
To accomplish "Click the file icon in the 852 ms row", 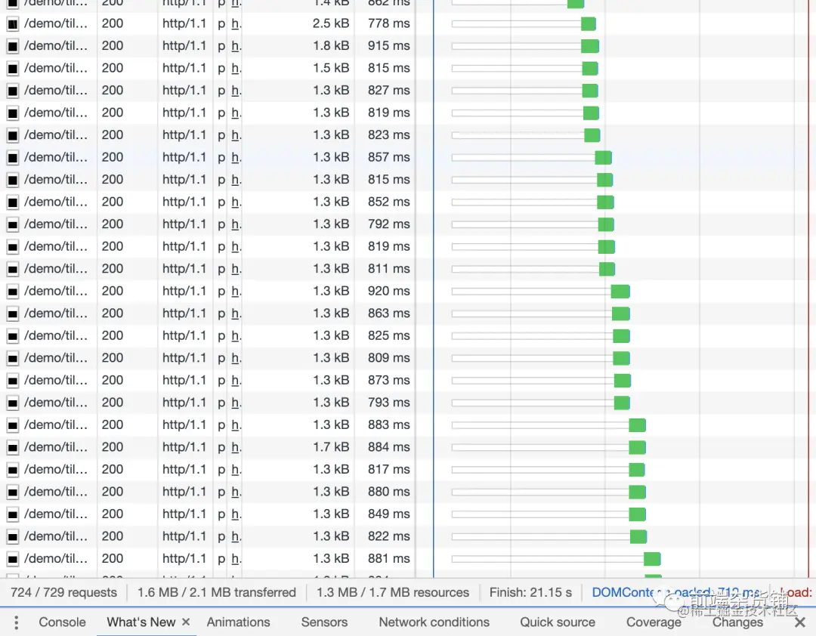I will [13, 202].
